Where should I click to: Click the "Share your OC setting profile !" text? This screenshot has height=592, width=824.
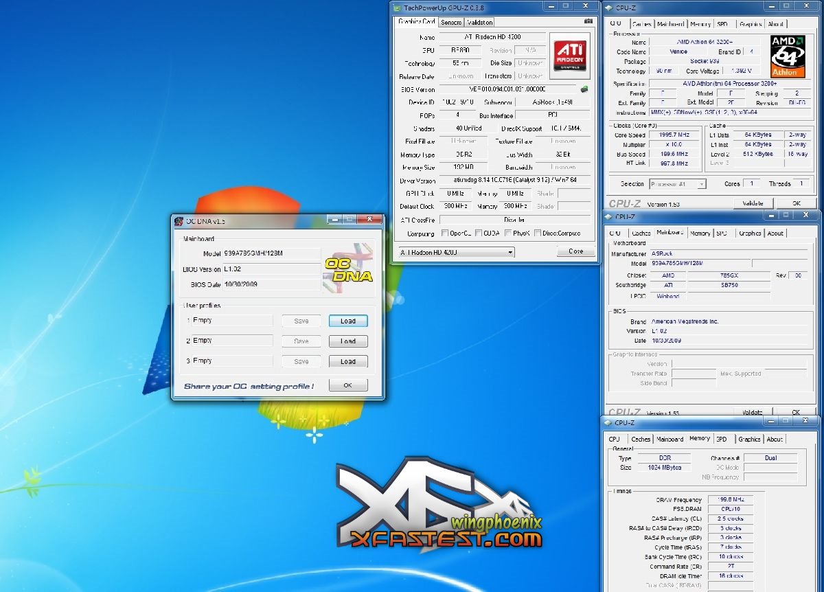249,387
